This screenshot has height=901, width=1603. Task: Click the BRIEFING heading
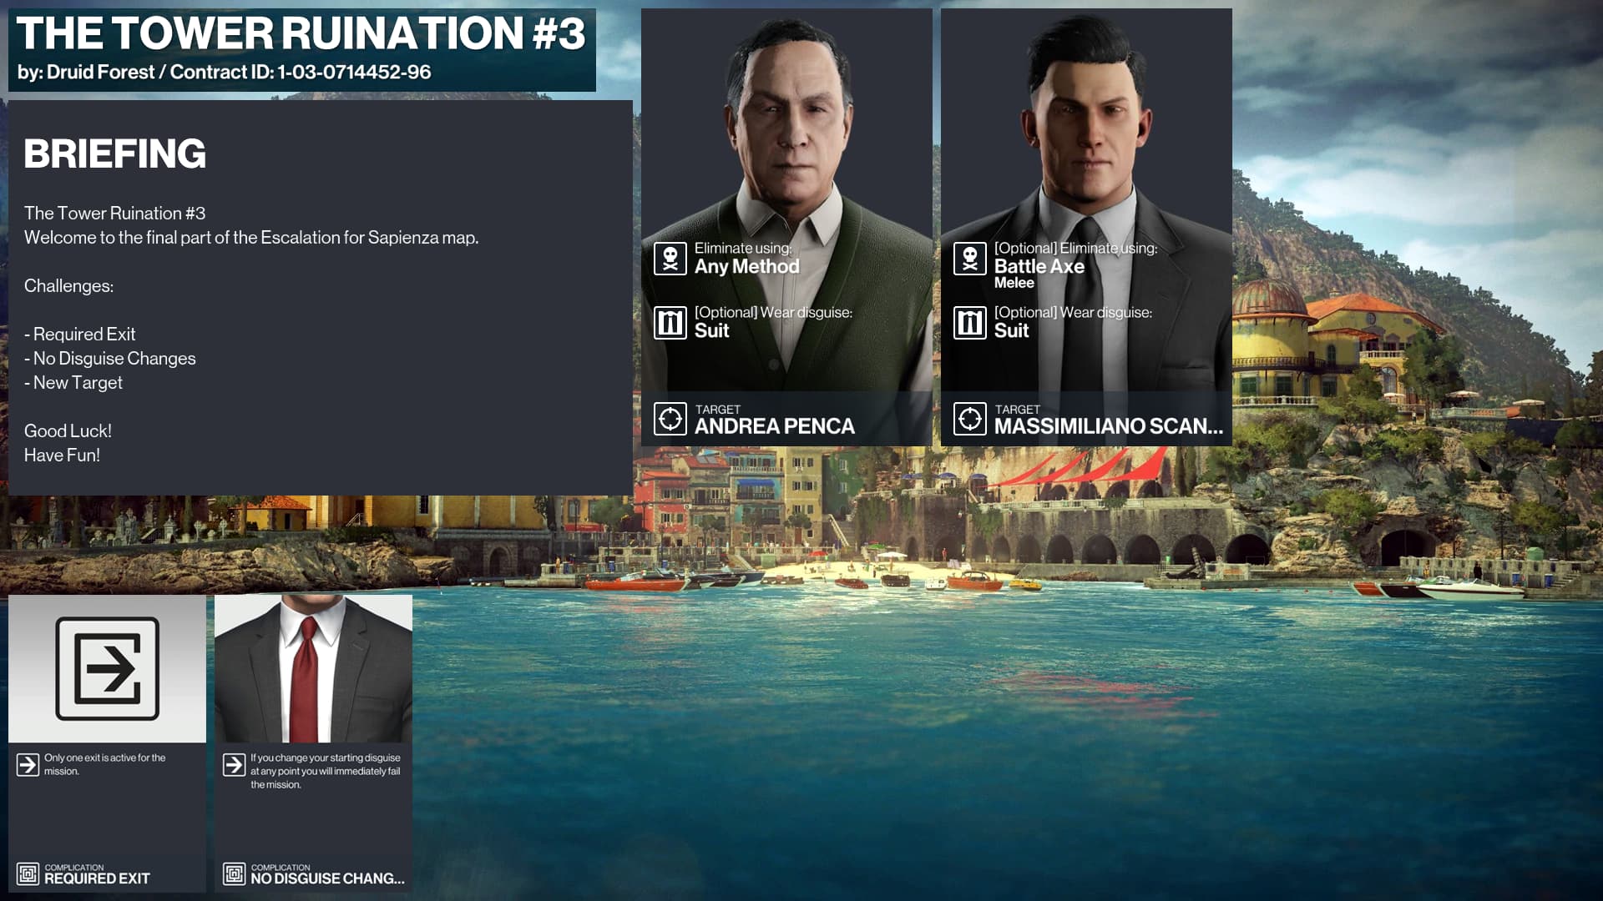[114, 154]
